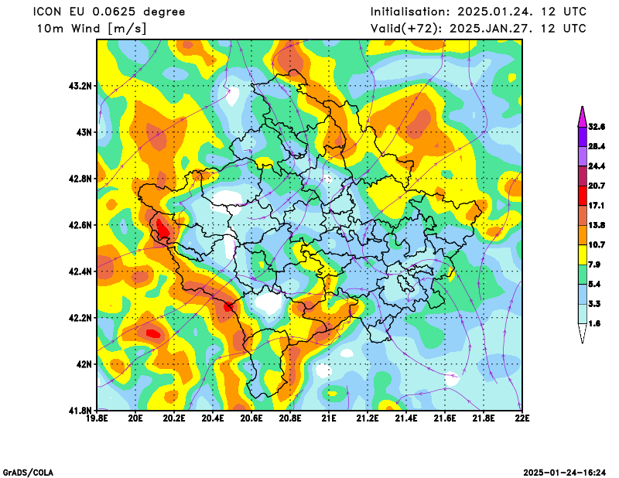Image resolution: width=619 pixels, height=478 pixels.
Task: Click the '20E' longitude label
Action: [x=135, y=418]
